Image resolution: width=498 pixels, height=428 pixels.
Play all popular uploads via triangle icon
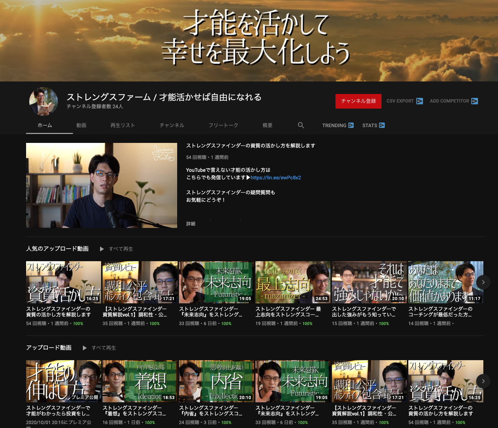pyautogui.click(x=102, y=249)
